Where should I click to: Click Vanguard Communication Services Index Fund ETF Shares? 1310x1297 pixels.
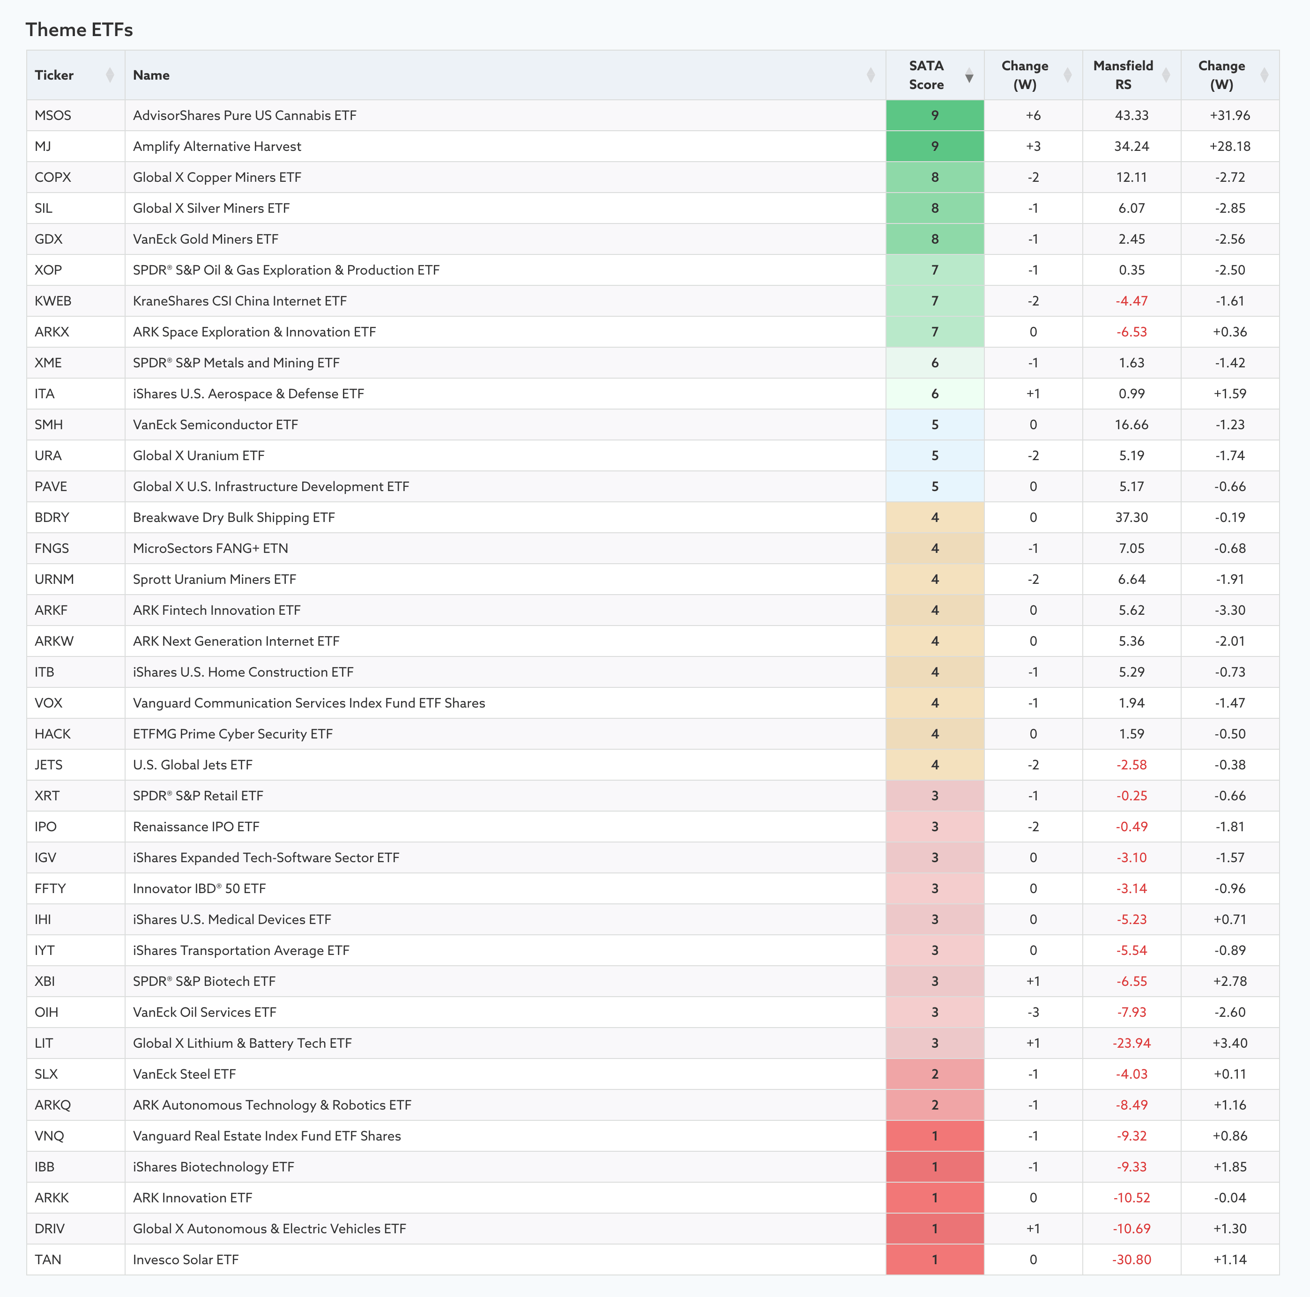coord(309,703)
